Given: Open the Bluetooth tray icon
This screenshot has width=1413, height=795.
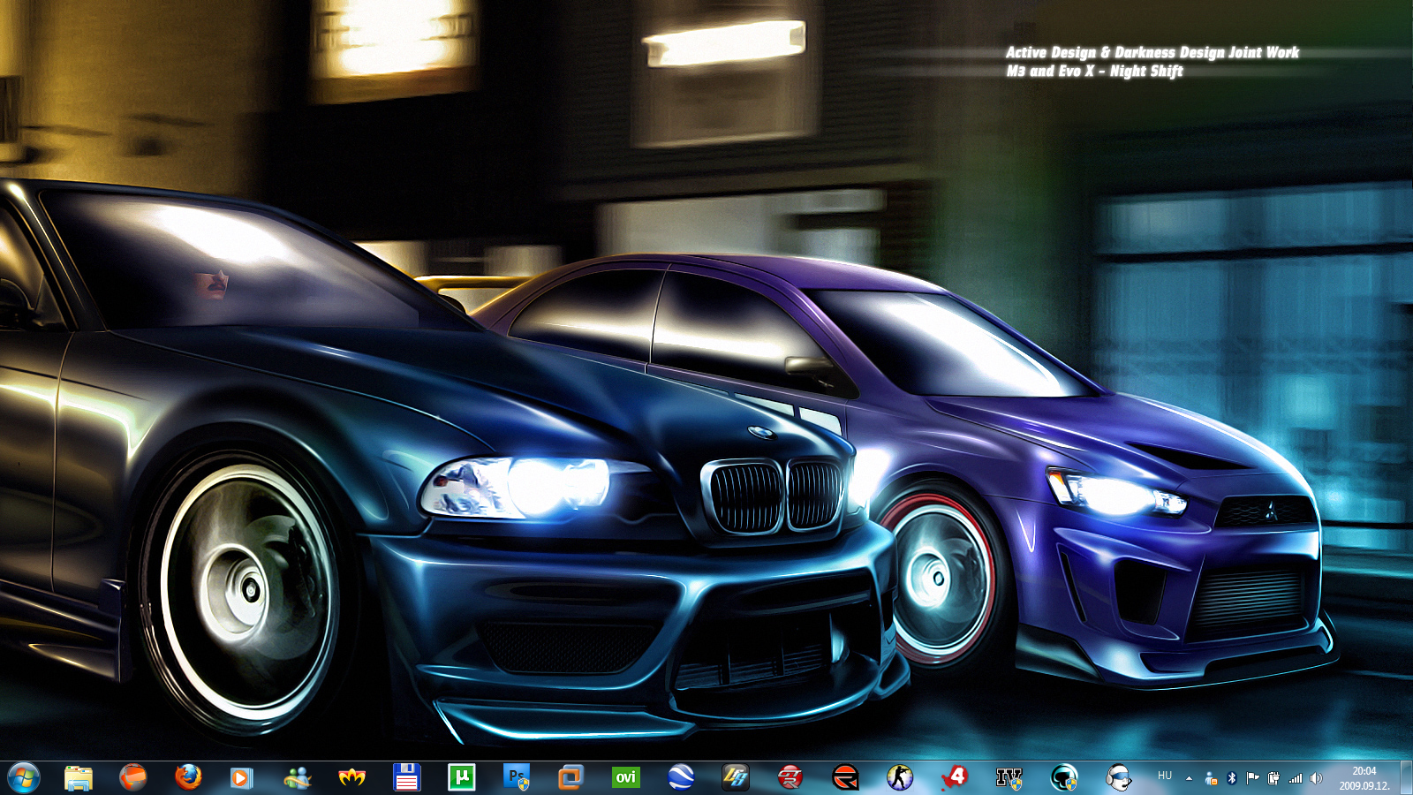Looking at the screenshot, I should pos(1232,778).
